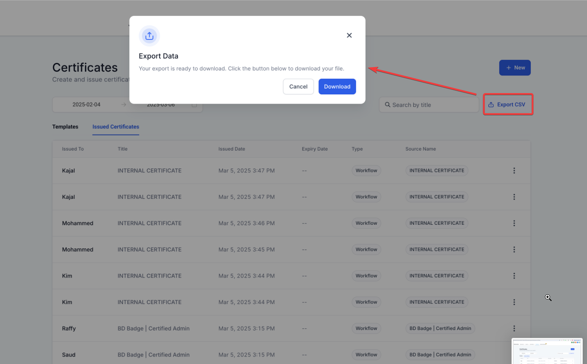
Task: Open the three-dot menu for first Kajal row
Action: tap(514, 171)
